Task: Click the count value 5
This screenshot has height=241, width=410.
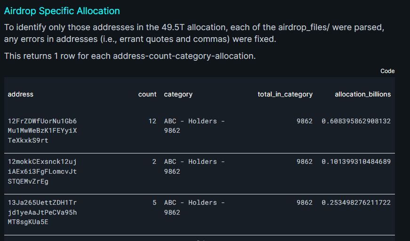Action: coord(154,202)
